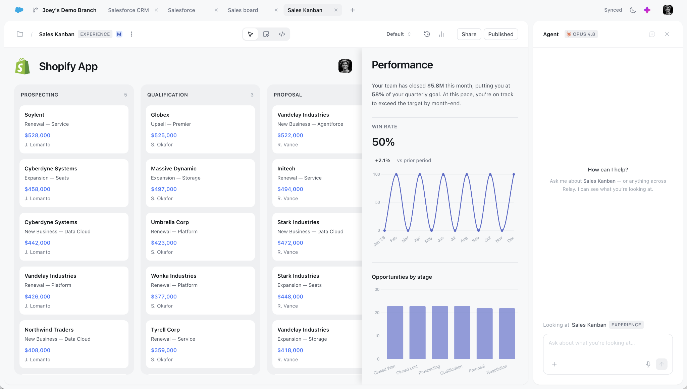
Task: Switch to the Sales board tab
Action: [243, 10]
